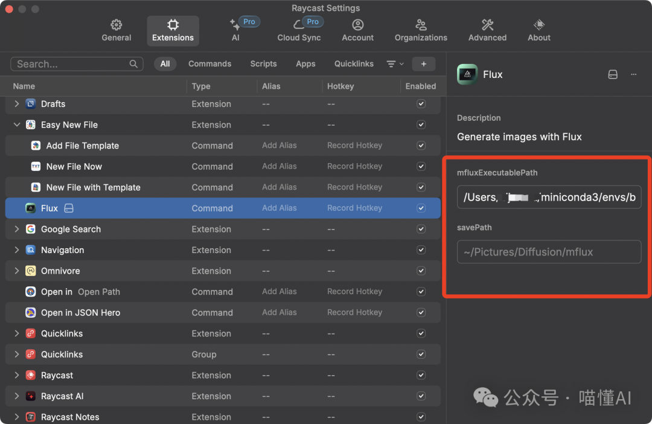Click the preferences icon beside Flux name
The width and height of the screenshot is (652, 424).
tap(69, 208)
